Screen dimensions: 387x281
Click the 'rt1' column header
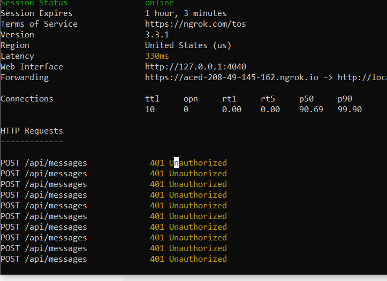click(229, 99)
